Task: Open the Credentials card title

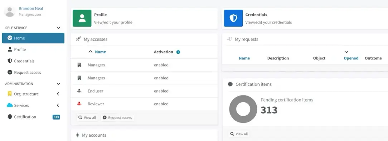Action: 256,15
